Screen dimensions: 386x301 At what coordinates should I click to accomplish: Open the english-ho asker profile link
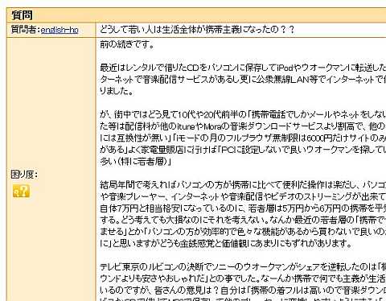coord(60,30)
